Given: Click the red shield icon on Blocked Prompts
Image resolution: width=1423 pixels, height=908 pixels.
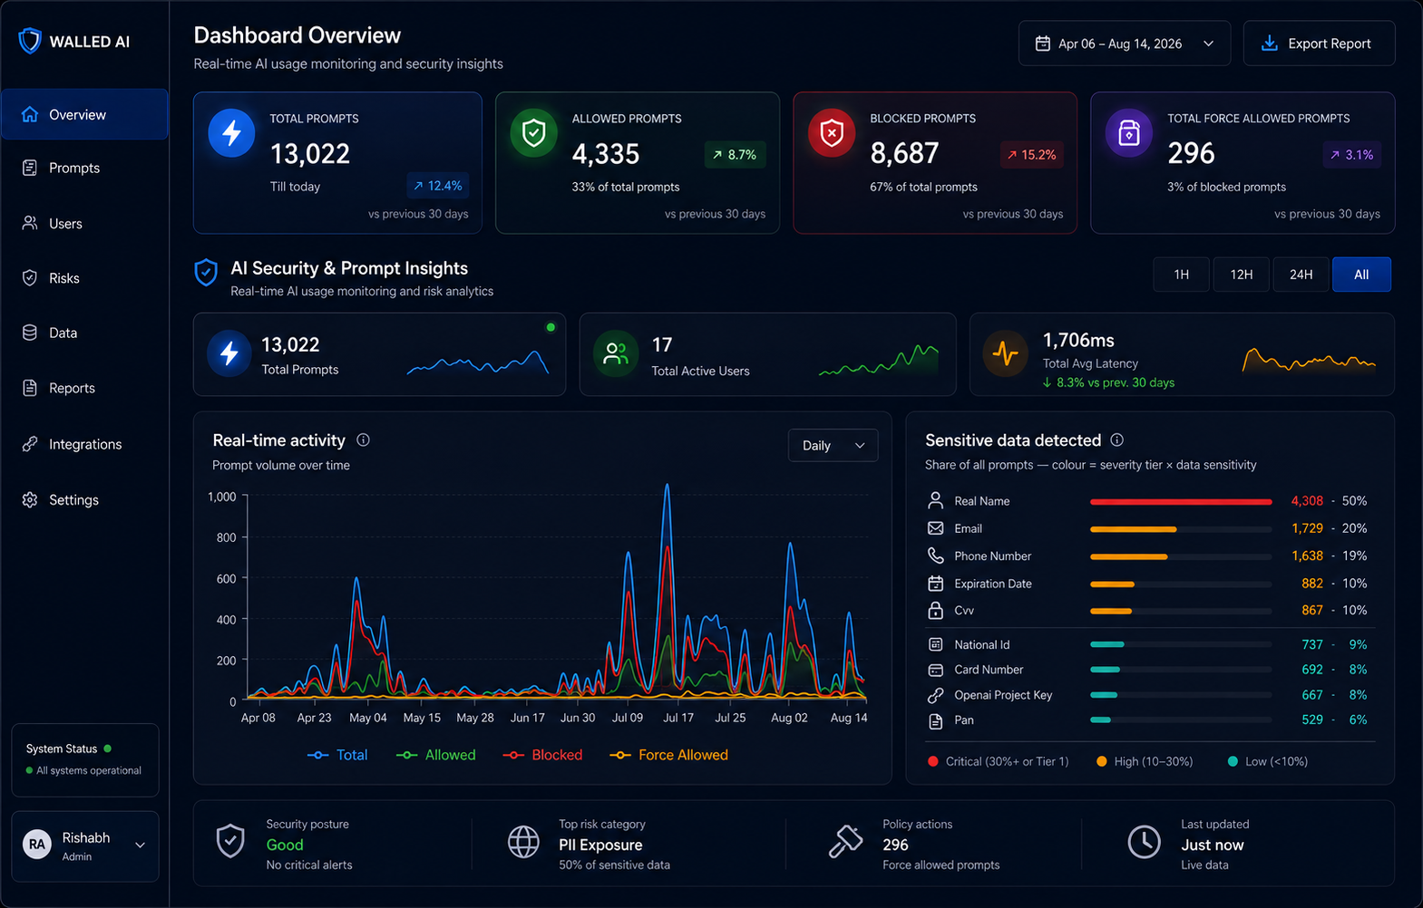Looking at the screenshot, I should click(832, 133).
